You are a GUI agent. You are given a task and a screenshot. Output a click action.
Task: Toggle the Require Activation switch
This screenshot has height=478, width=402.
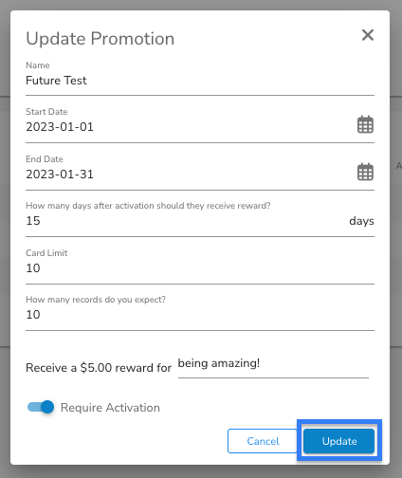point(41,407)
